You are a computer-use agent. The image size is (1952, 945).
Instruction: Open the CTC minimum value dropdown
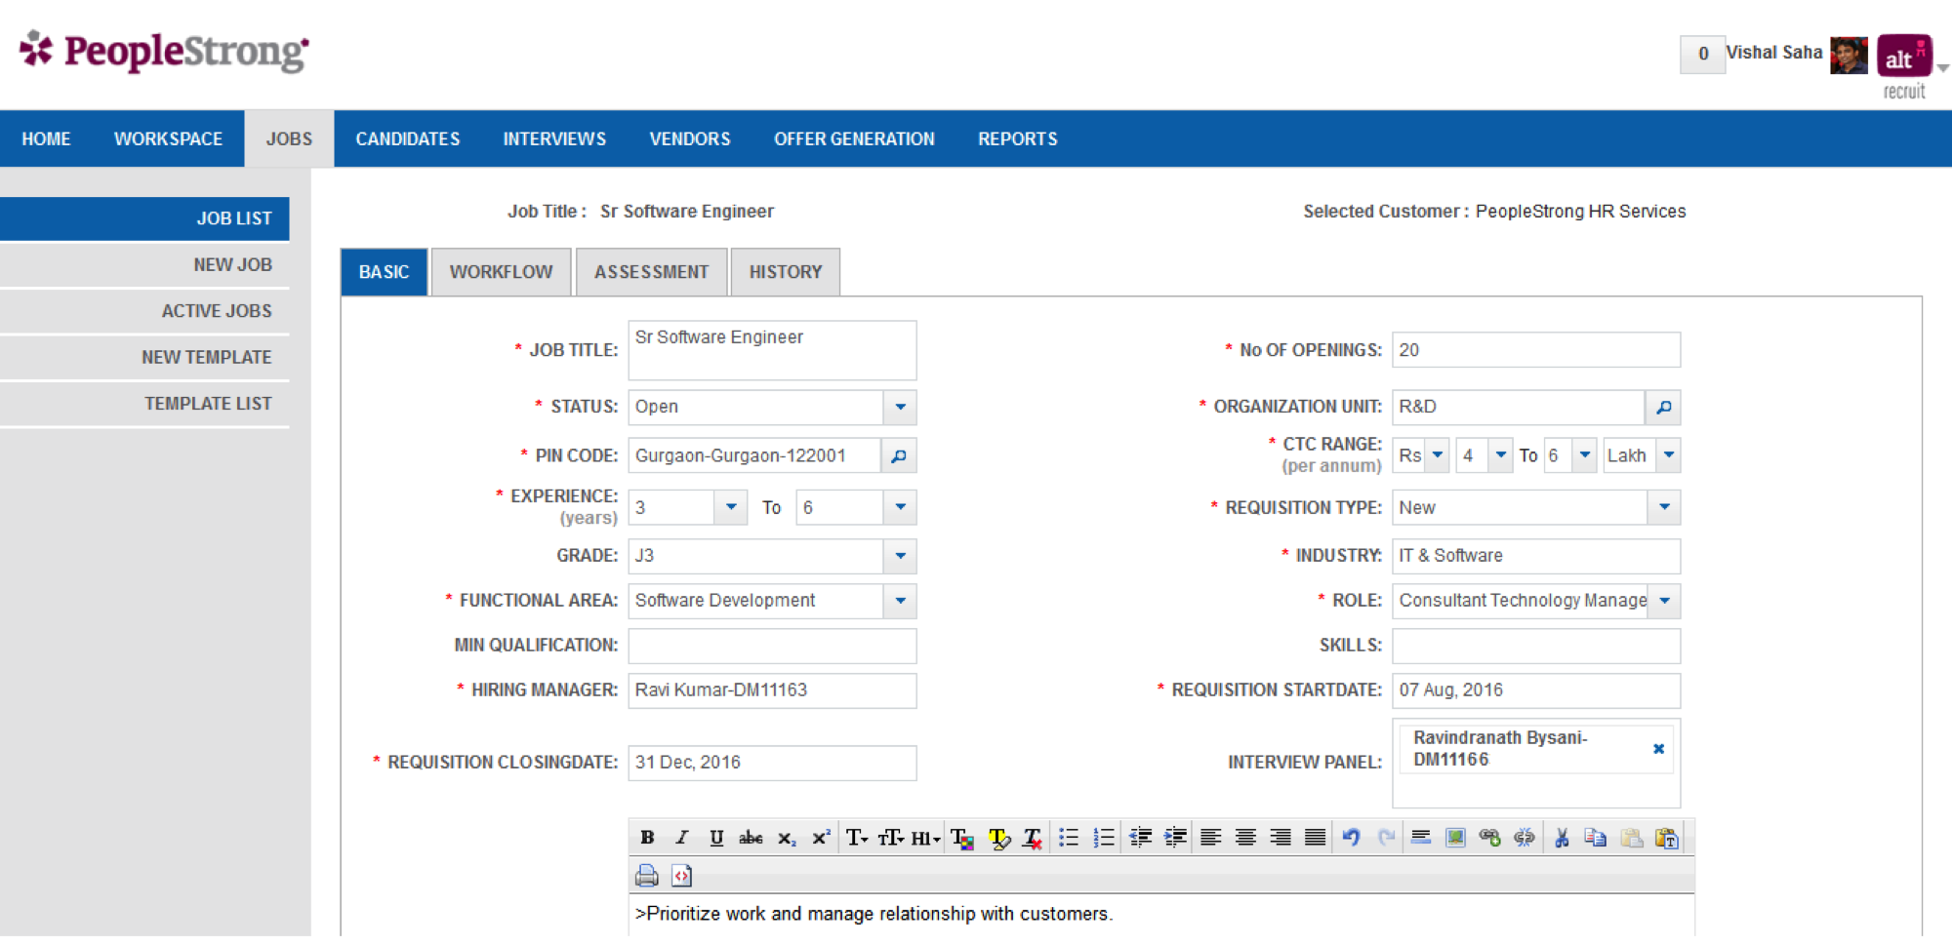click(1500, 455)
